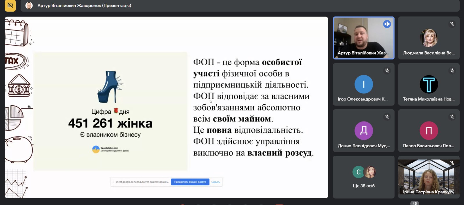
Task: Click the 'Скрыть' link in sharing bar
Action: click(215, 182)
